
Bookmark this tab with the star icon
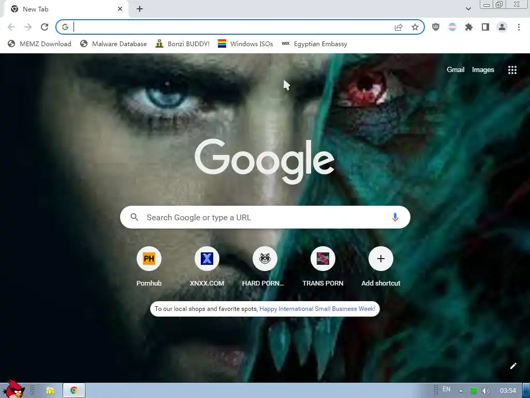415,27
